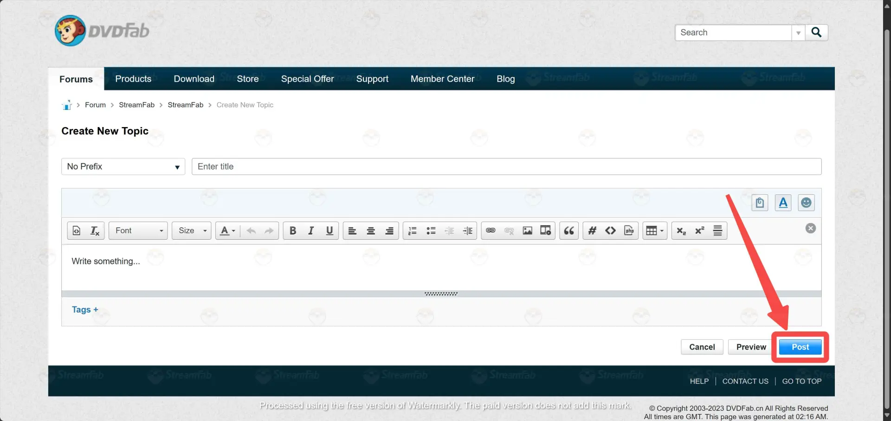Viewport: 891px width, 421px height.
Task: Toggle italic text formatting
Action: 311,230
